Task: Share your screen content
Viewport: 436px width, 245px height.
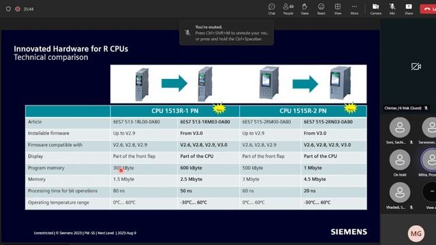Action: pos(409,9)
